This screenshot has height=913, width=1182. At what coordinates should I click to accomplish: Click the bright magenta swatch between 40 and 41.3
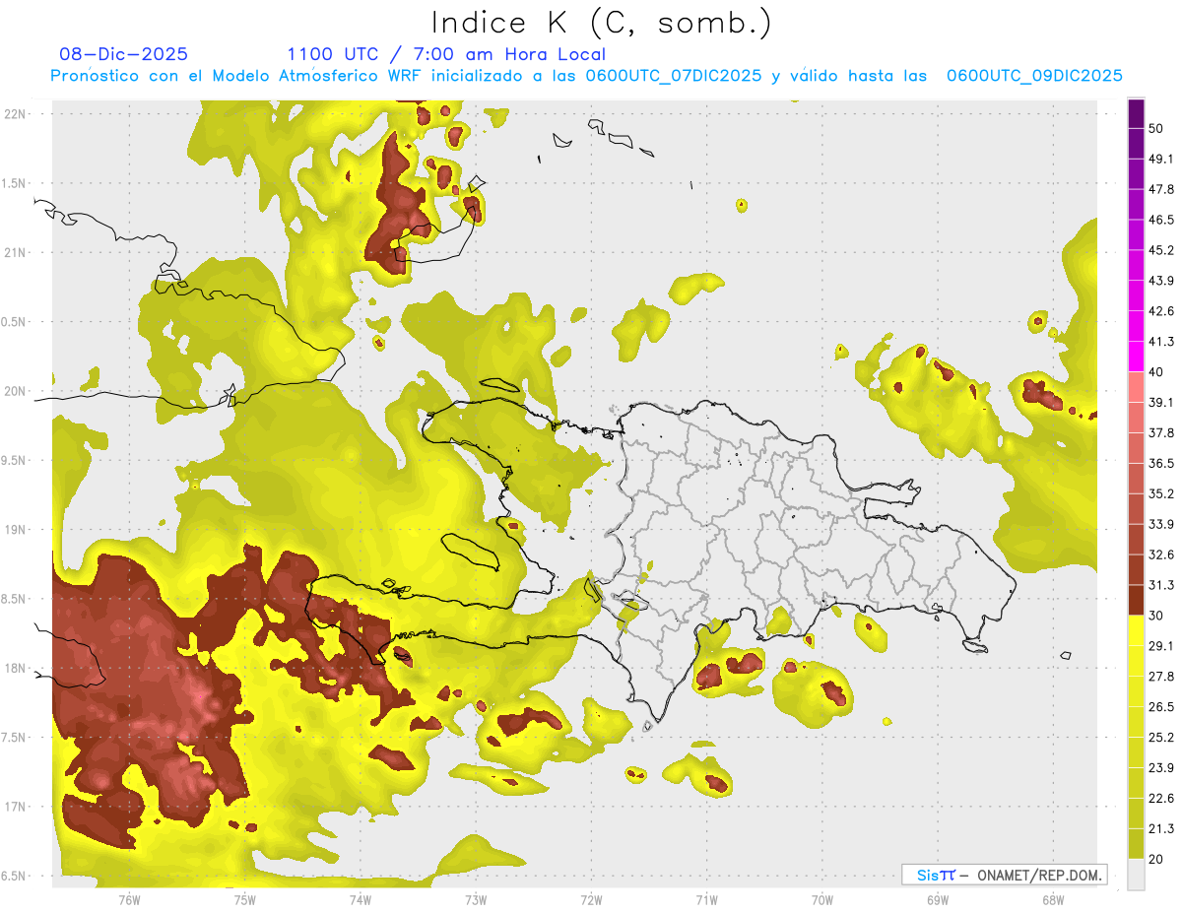pyautogui.click(x=1136, y=357)
